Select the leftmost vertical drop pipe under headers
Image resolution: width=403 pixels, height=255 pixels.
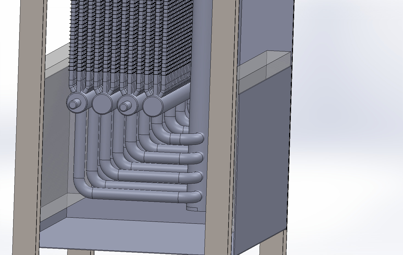(80, 146)
